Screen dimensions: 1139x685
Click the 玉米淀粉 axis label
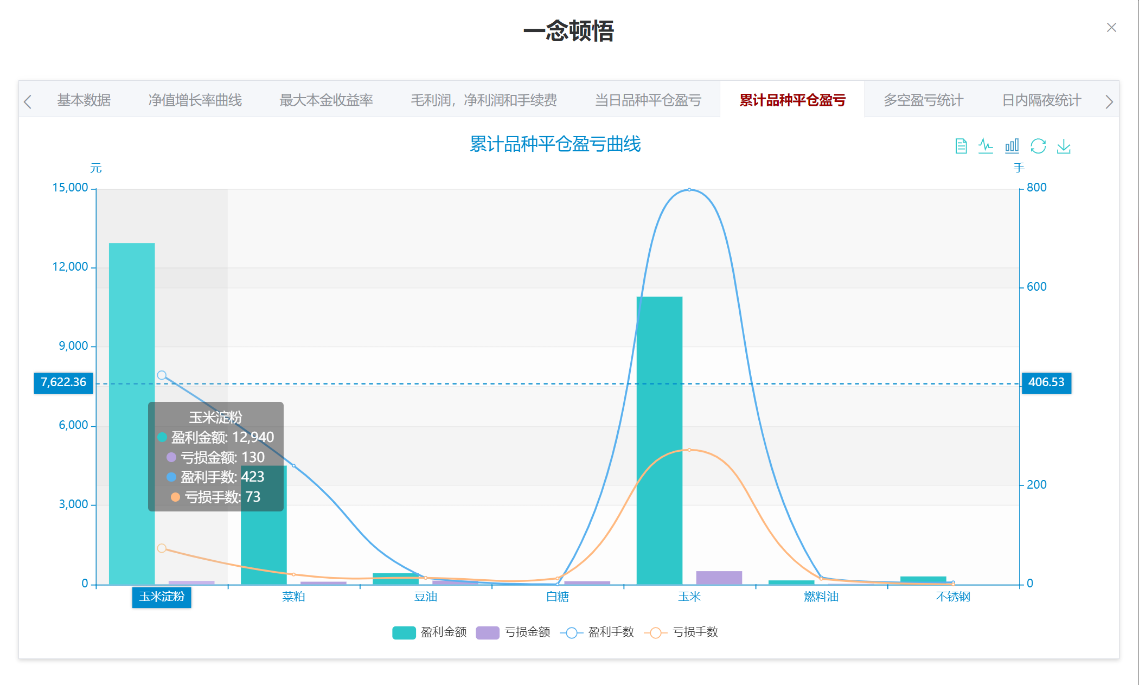click(162, 597)
